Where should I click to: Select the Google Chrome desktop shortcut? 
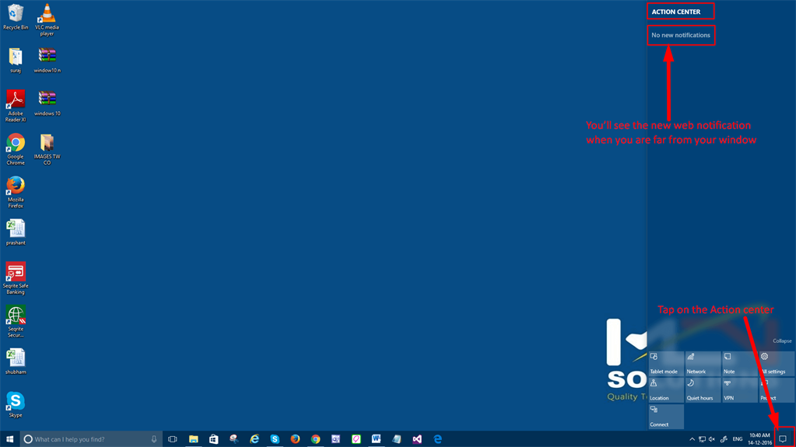click(16, 149)
